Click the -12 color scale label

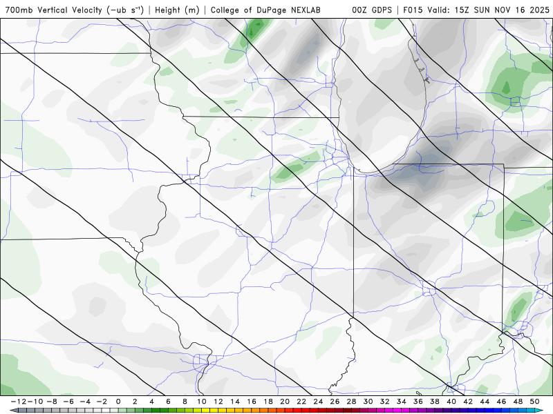pyautogui.click(x=18, y=402)
